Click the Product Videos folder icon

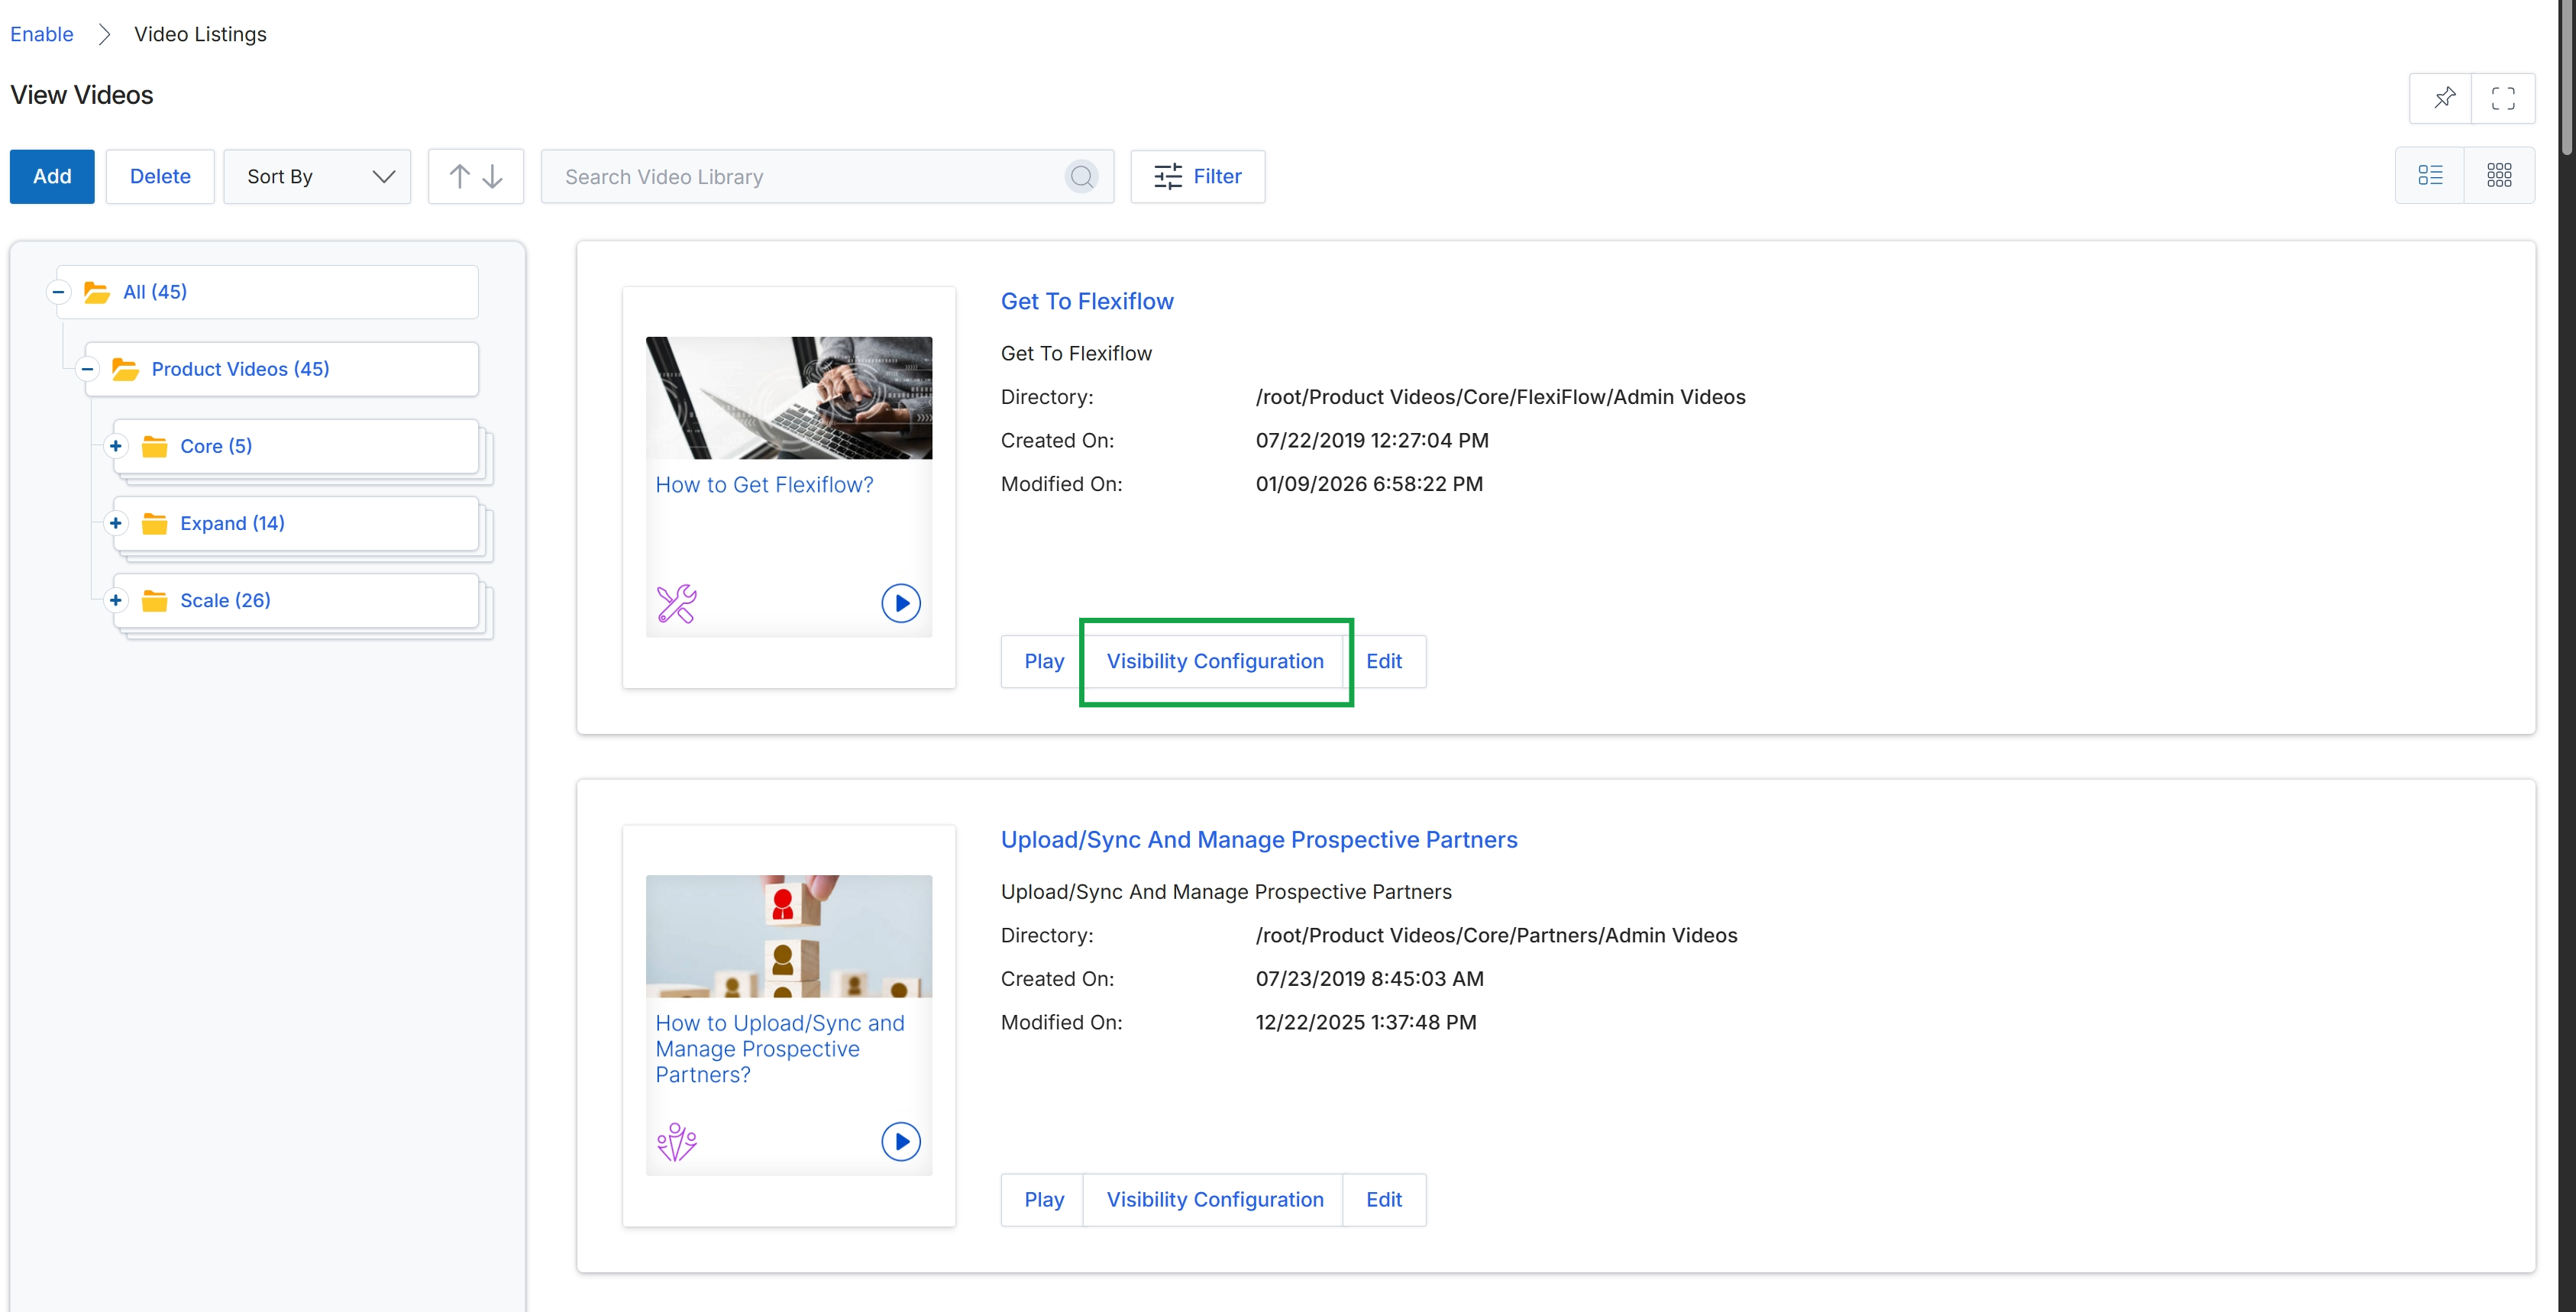125,369
